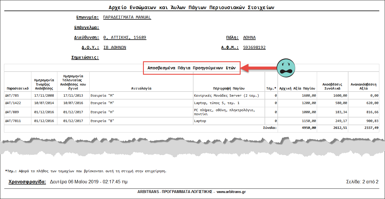Click company name 'ΠΑΡΑΔΕΙΓΜΑΤΑ MANUAL'
The width and height of the screenshot is (385, 199).
127,17
